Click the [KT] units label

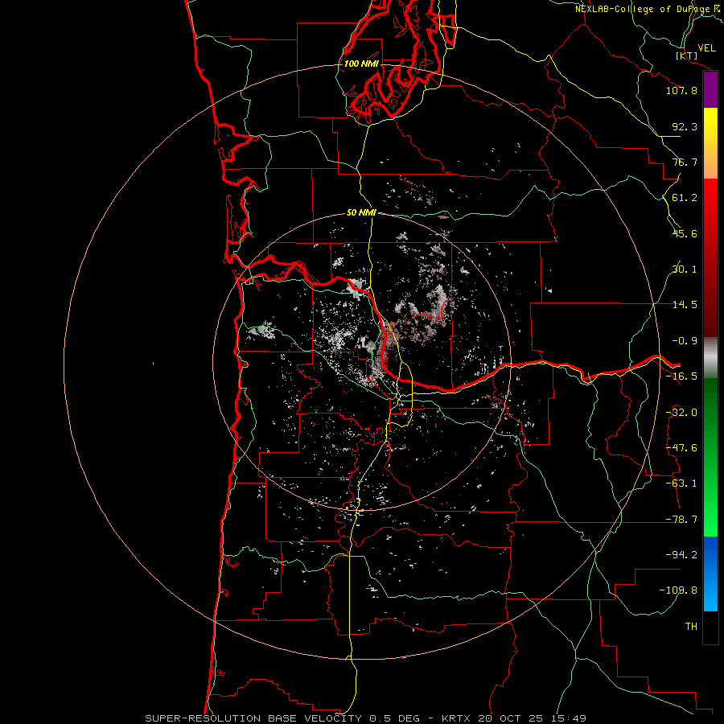click(687, 56)
